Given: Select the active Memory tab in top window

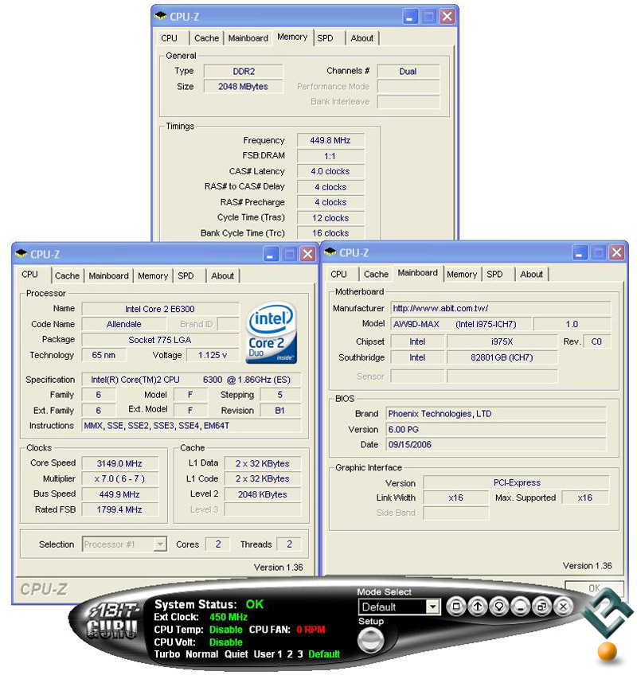Looking at the screenshot, I should coord(292,37).
